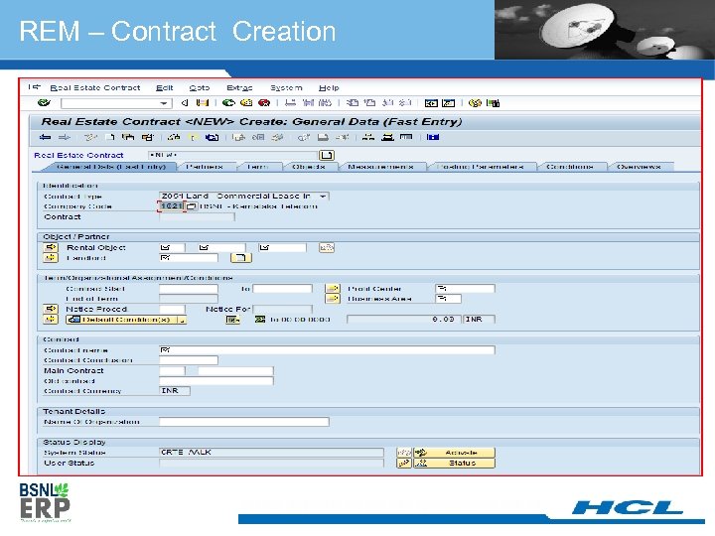Click the Save floppy disk icon

click(202, 103)
